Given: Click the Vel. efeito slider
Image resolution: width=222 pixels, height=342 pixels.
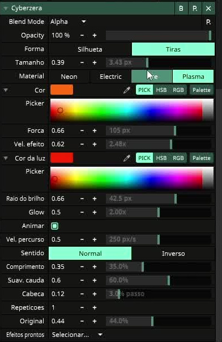Looking at the screenshot, I should click(x=159, y=144).
